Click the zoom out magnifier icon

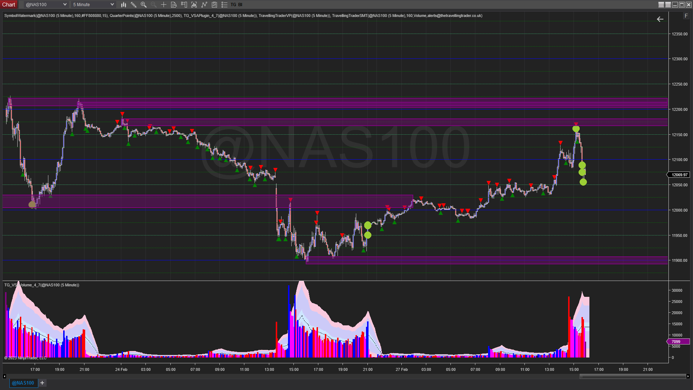pos(154,5)
